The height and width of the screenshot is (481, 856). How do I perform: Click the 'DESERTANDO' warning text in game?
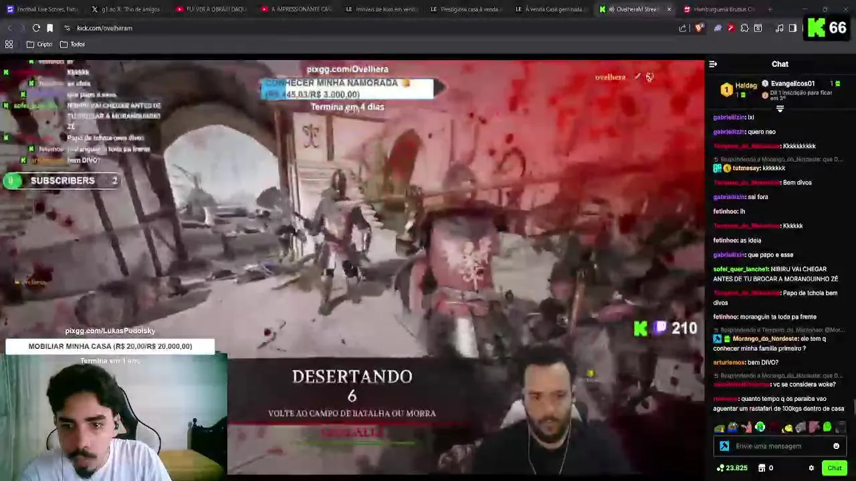(352, 377)
